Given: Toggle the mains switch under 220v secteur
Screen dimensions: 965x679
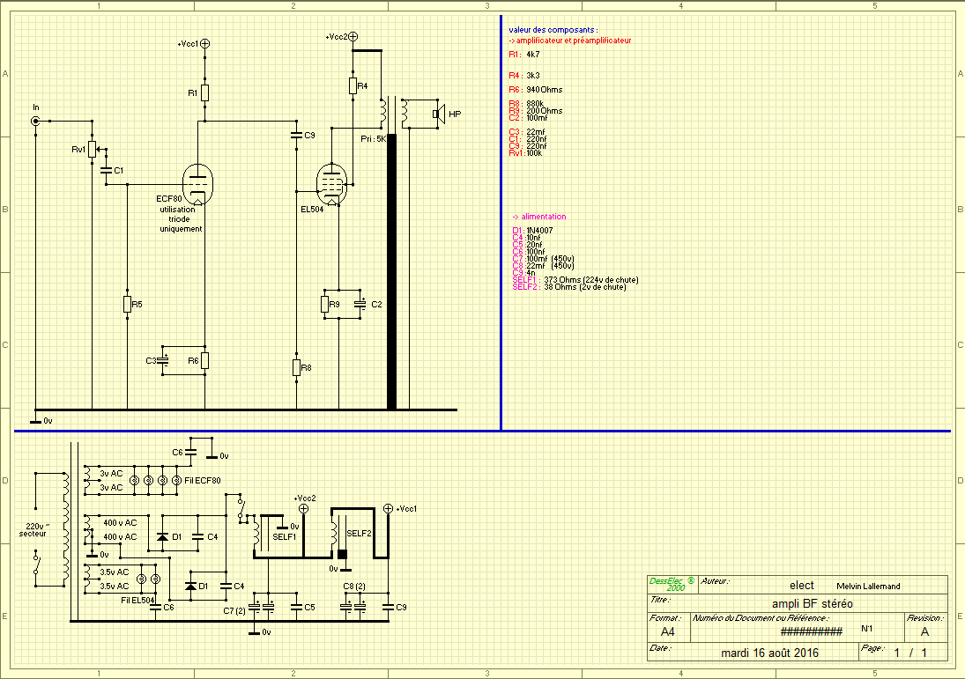Looking at the screenshot, I should [x=37, y=564].
